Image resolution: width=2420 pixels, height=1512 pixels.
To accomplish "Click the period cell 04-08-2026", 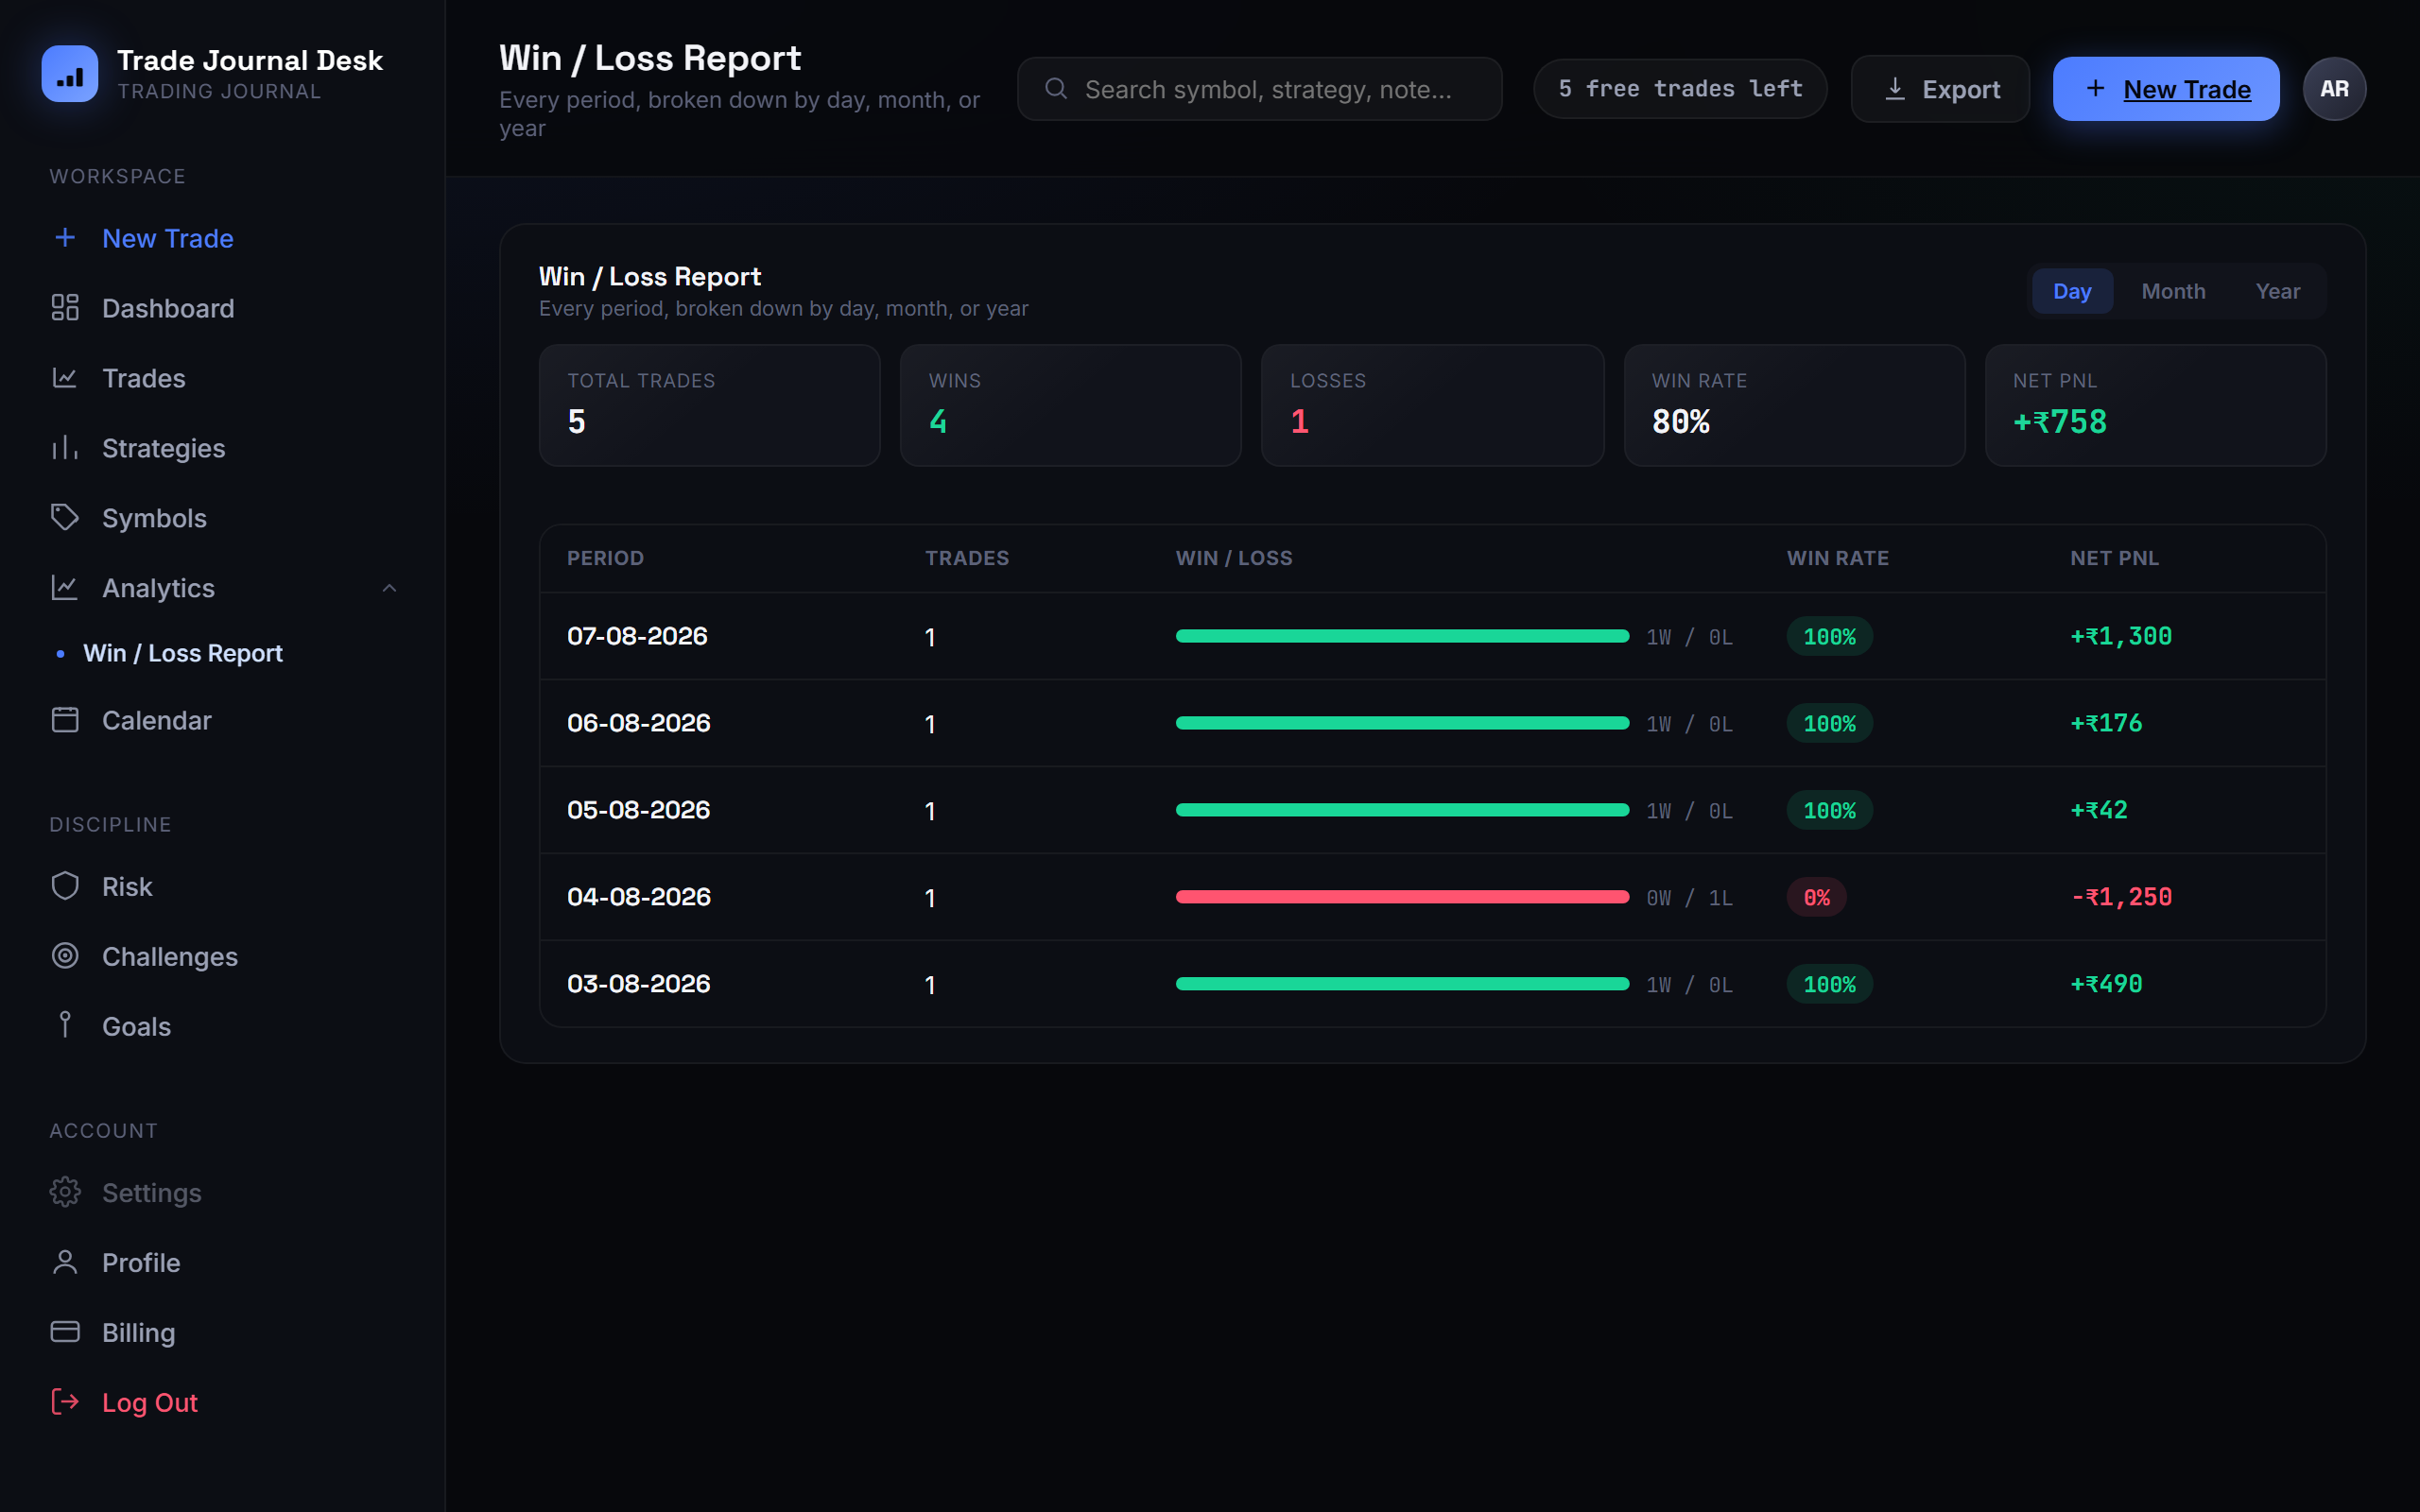I will (x=638, y=897).
